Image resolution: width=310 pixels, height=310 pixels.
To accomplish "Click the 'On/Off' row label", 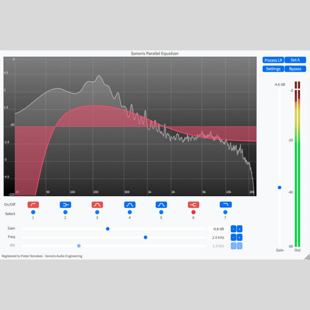I will point(9,204).
